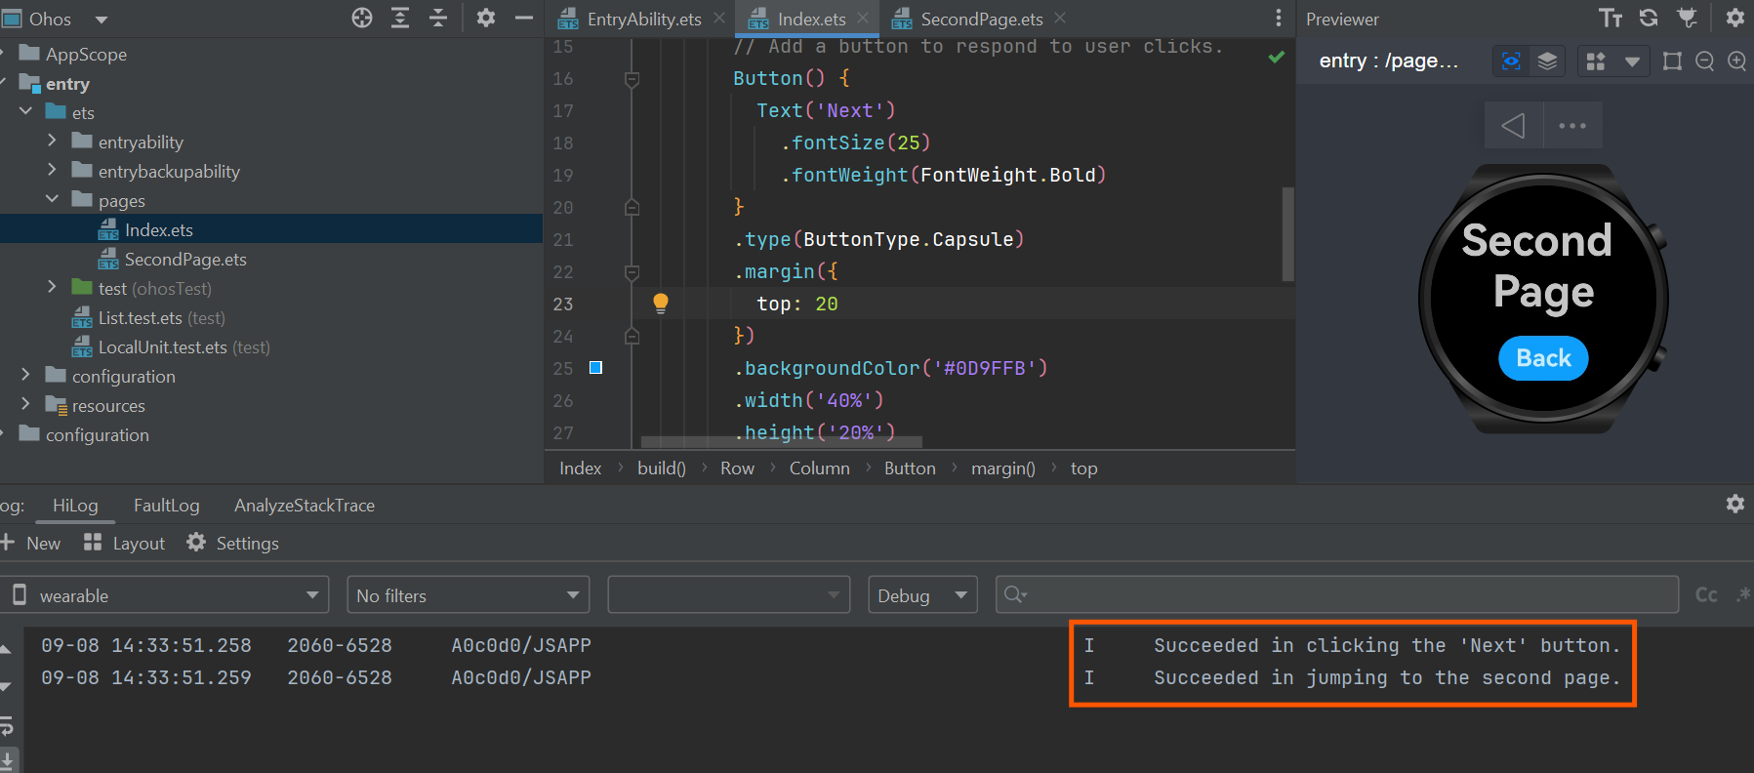The image size is (1754, 773).
Task: Open the AnalyzeStackTrace tab
Action: tap(305, 506)
